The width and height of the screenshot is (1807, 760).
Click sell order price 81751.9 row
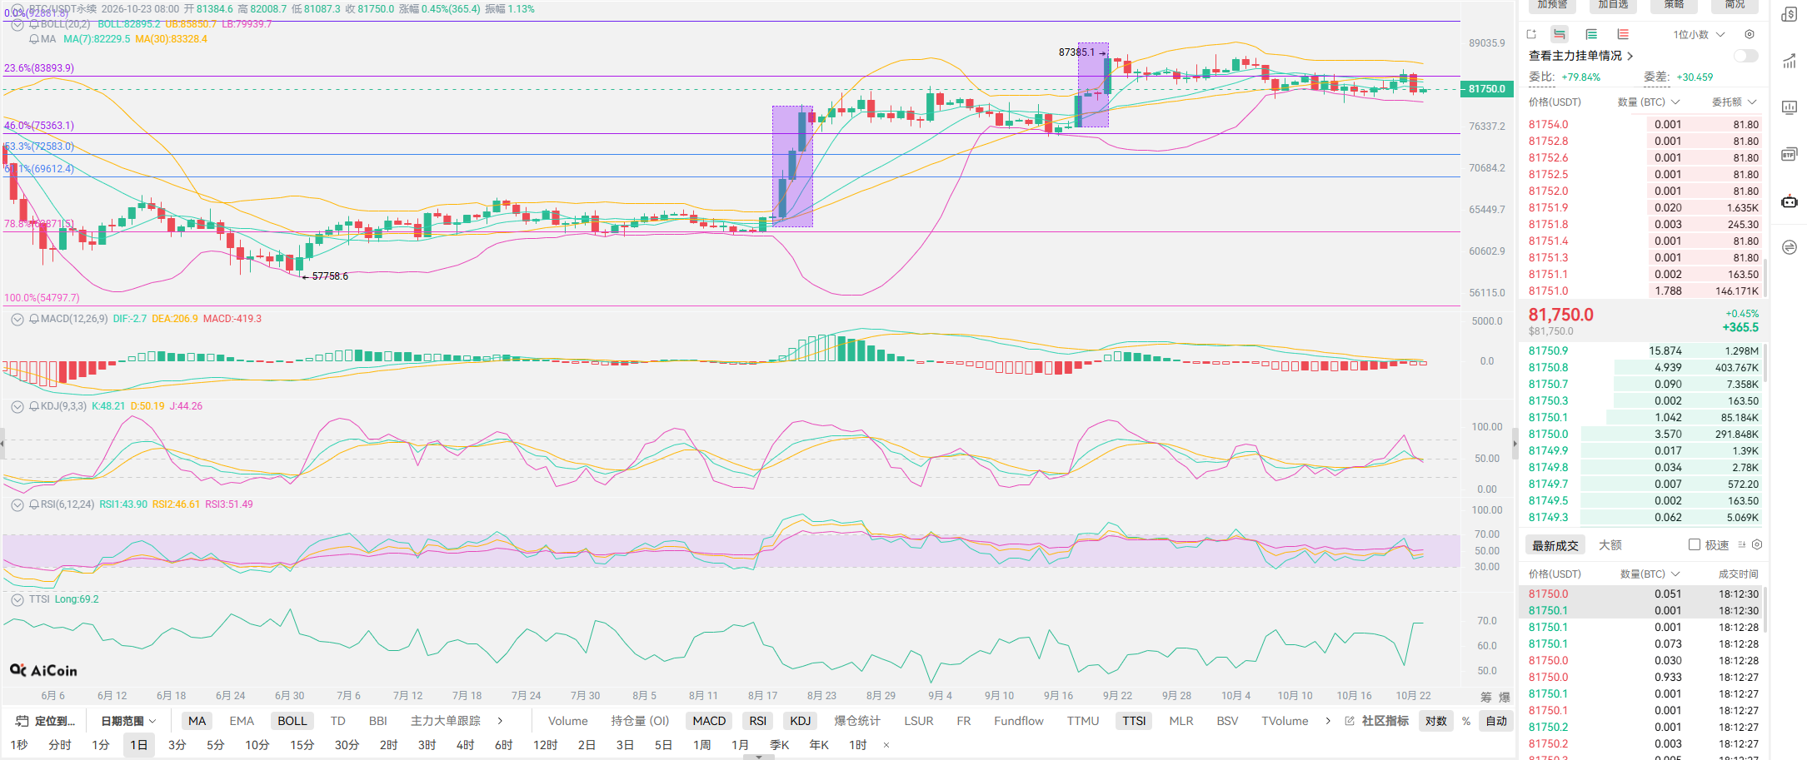click(1643, 207)
